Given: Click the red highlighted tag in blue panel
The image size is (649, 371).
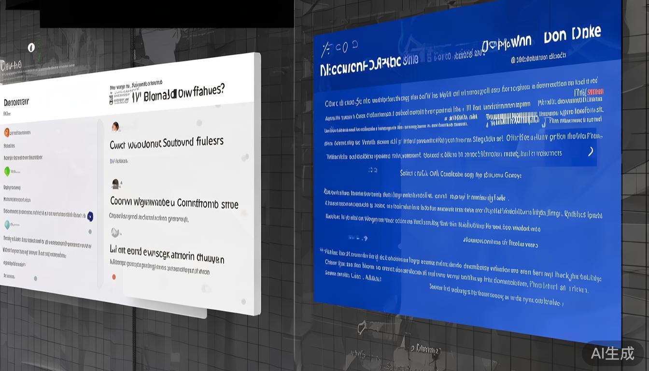Looking at the screenshot, I should [x=595, y=92].
